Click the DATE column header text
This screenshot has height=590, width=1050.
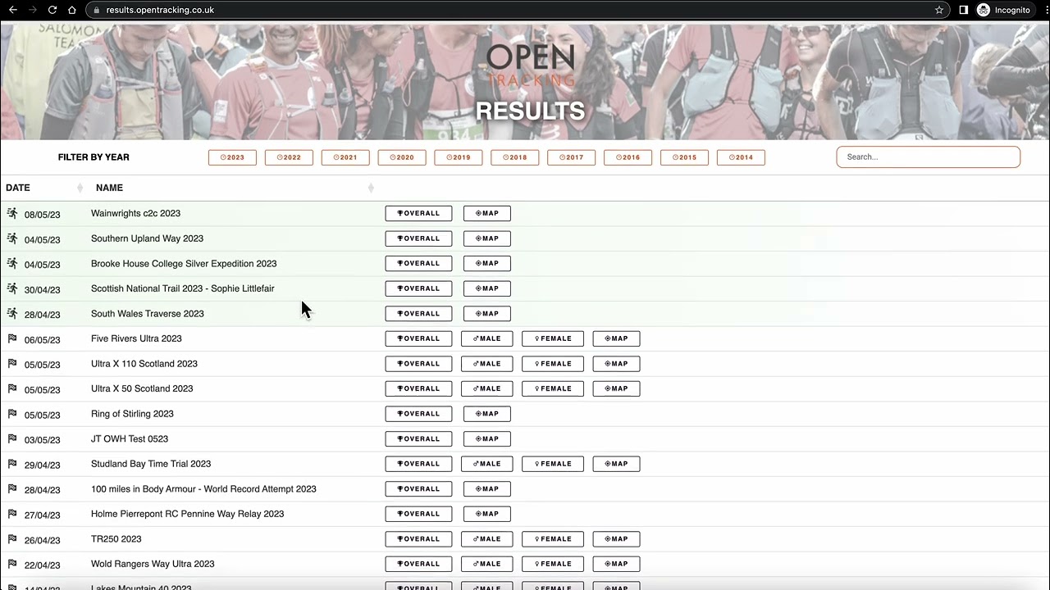[x=18, y=188]
